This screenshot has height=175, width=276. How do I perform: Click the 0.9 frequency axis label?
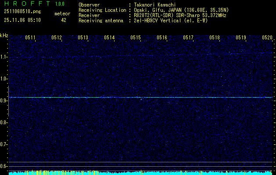[4, 101]
